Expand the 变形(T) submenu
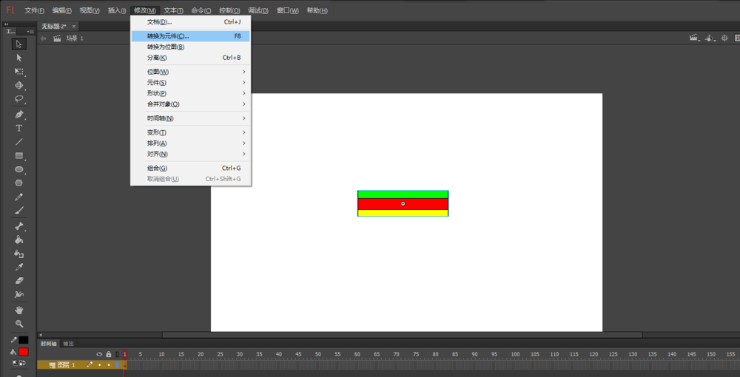 (191, 132)
